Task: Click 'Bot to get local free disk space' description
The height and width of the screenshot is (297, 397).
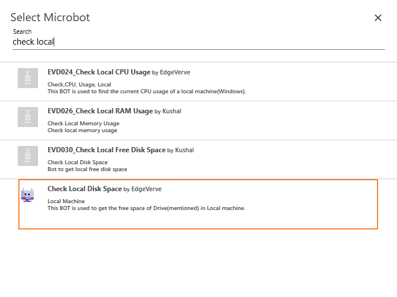Action: point(87,169)
